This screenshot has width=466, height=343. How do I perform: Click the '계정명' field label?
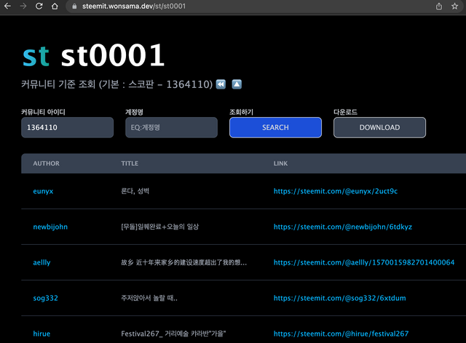[134, 112]
